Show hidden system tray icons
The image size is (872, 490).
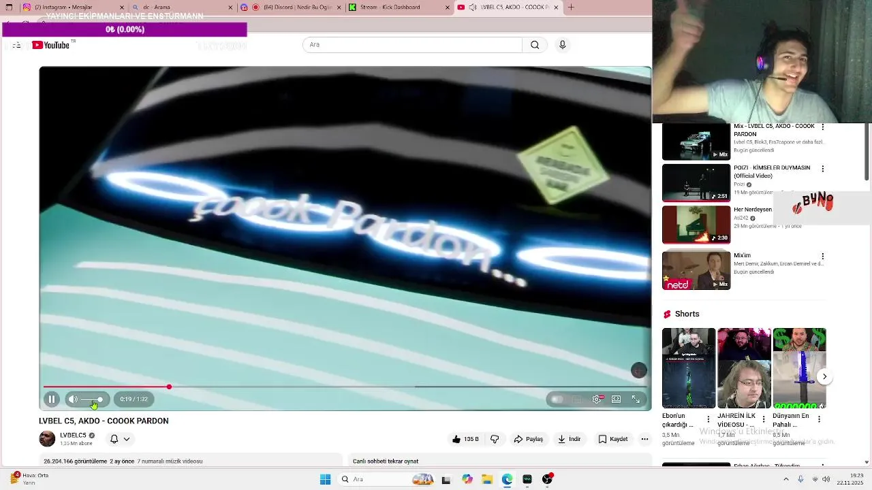click(x=786, y=479)
